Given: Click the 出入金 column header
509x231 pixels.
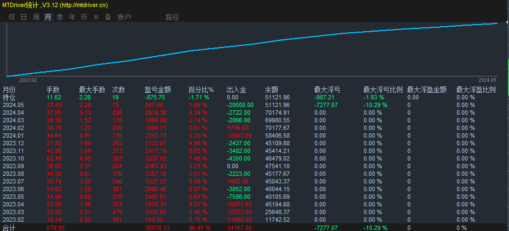Looking at the screenshot, I should pyautogui.click(x=236, y=90).
